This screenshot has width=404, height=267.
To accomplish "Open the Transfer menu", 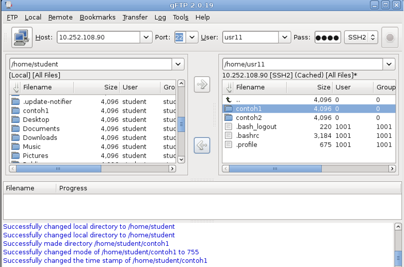I will point(135,18).
